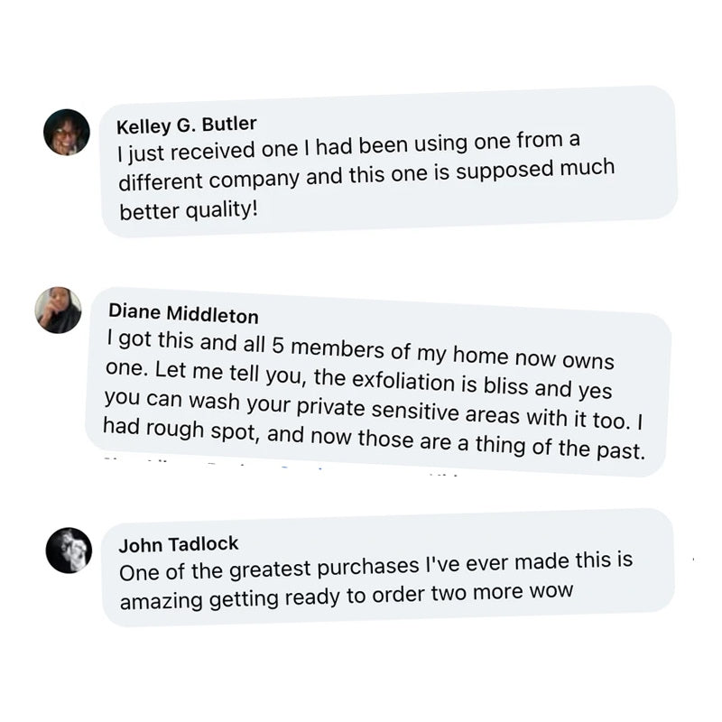Open Diane Middleton's profile photo

click(x=59, y=310)
